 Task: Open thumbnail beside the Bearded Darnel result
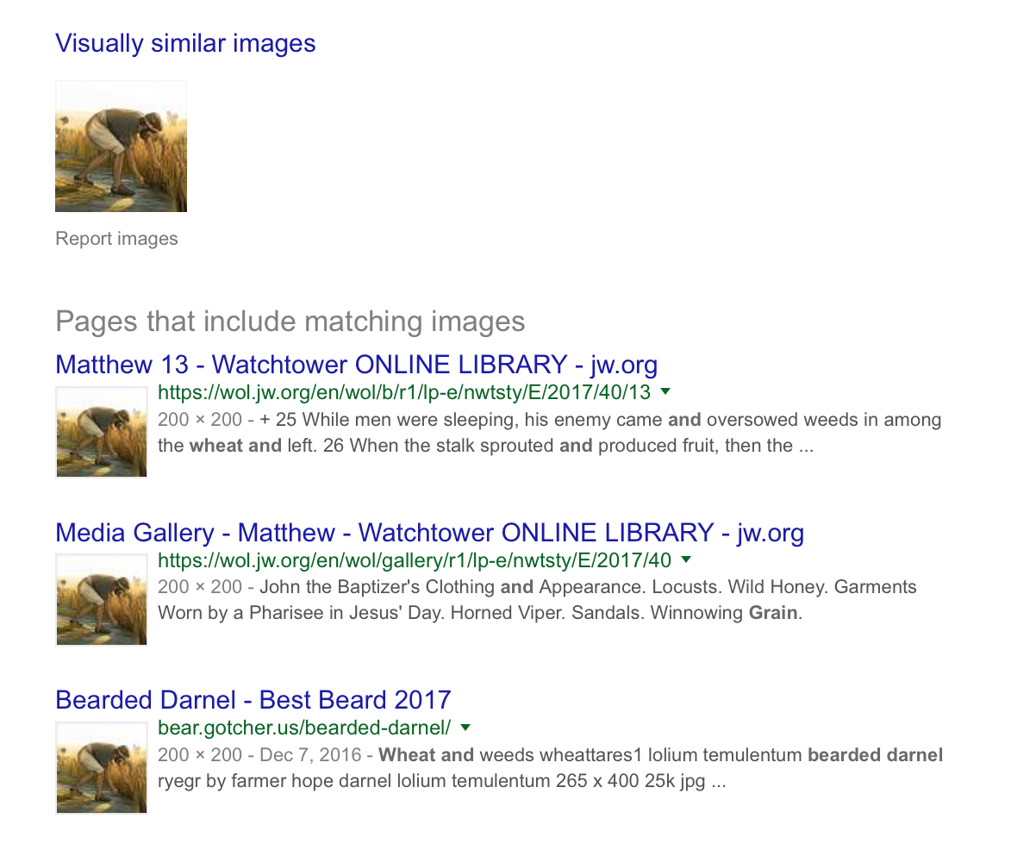[102, 768]
